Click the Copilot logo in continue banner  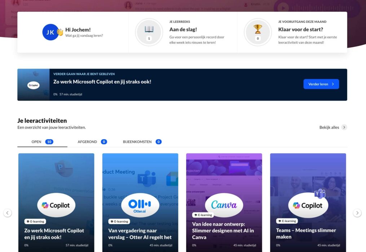pos(34,85)
